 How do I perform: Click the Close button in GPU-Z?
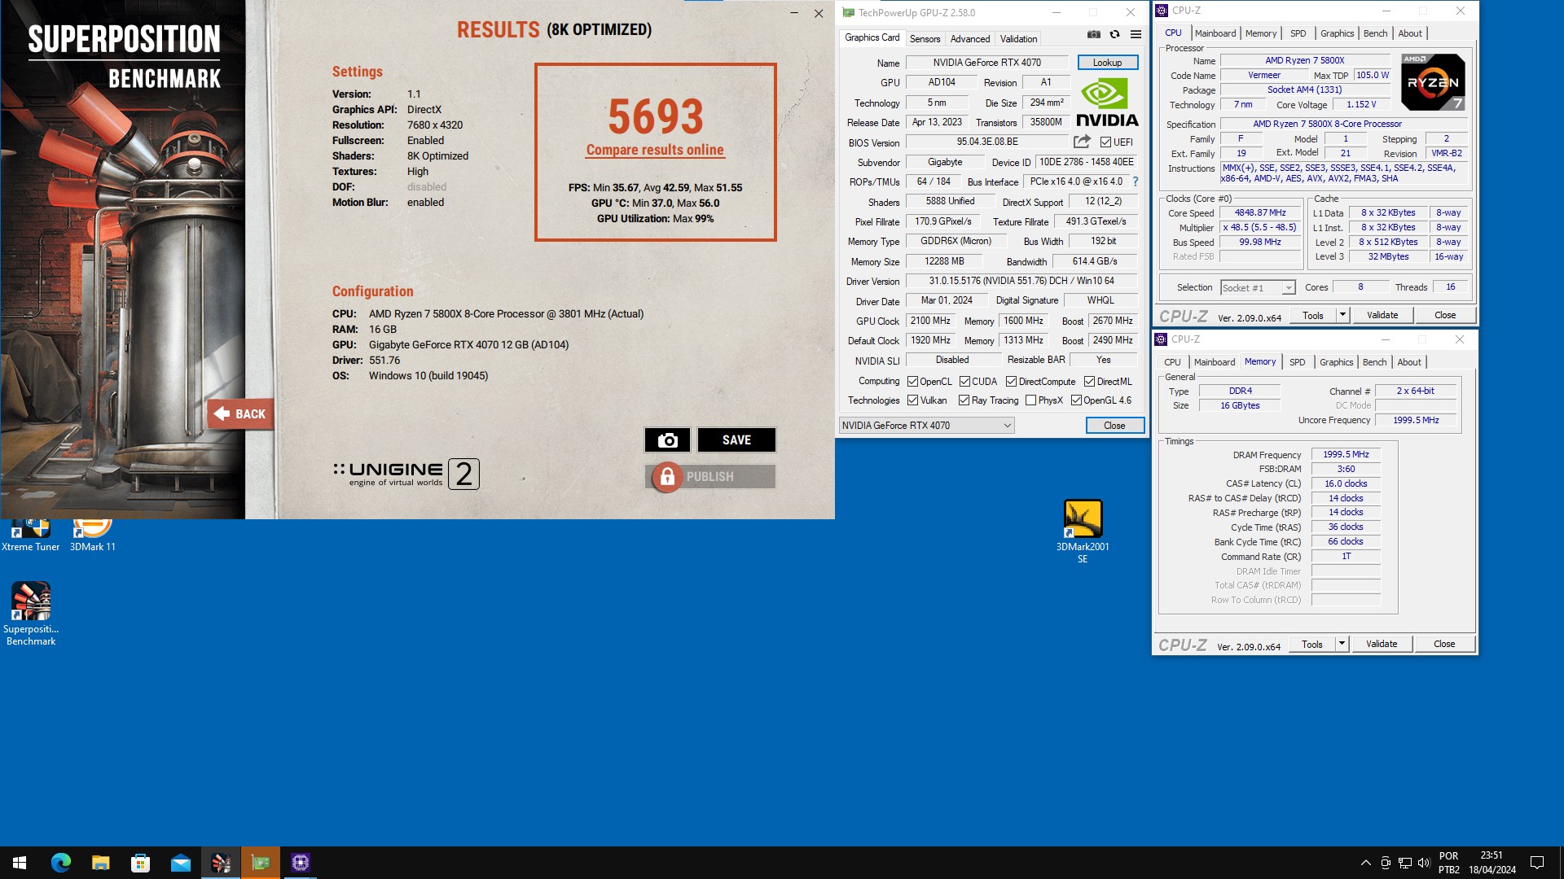pyautogui.click(x=1114, y=426)
